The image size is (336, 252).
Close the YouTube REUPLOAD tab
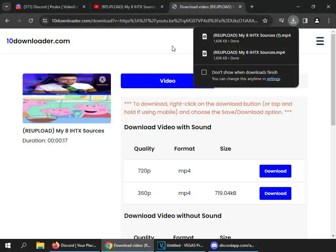click(162, 7)
